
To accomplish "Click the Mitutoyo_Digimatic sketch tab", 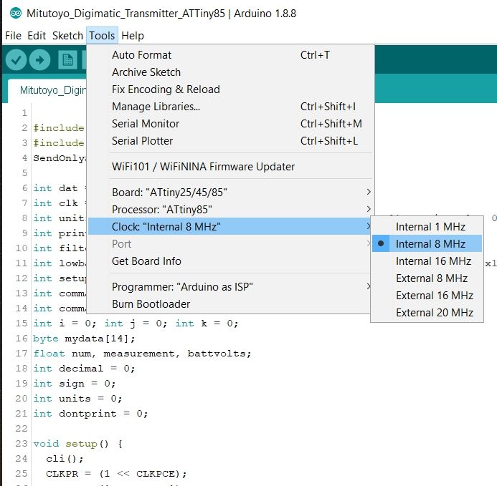I will coord(47,90).
